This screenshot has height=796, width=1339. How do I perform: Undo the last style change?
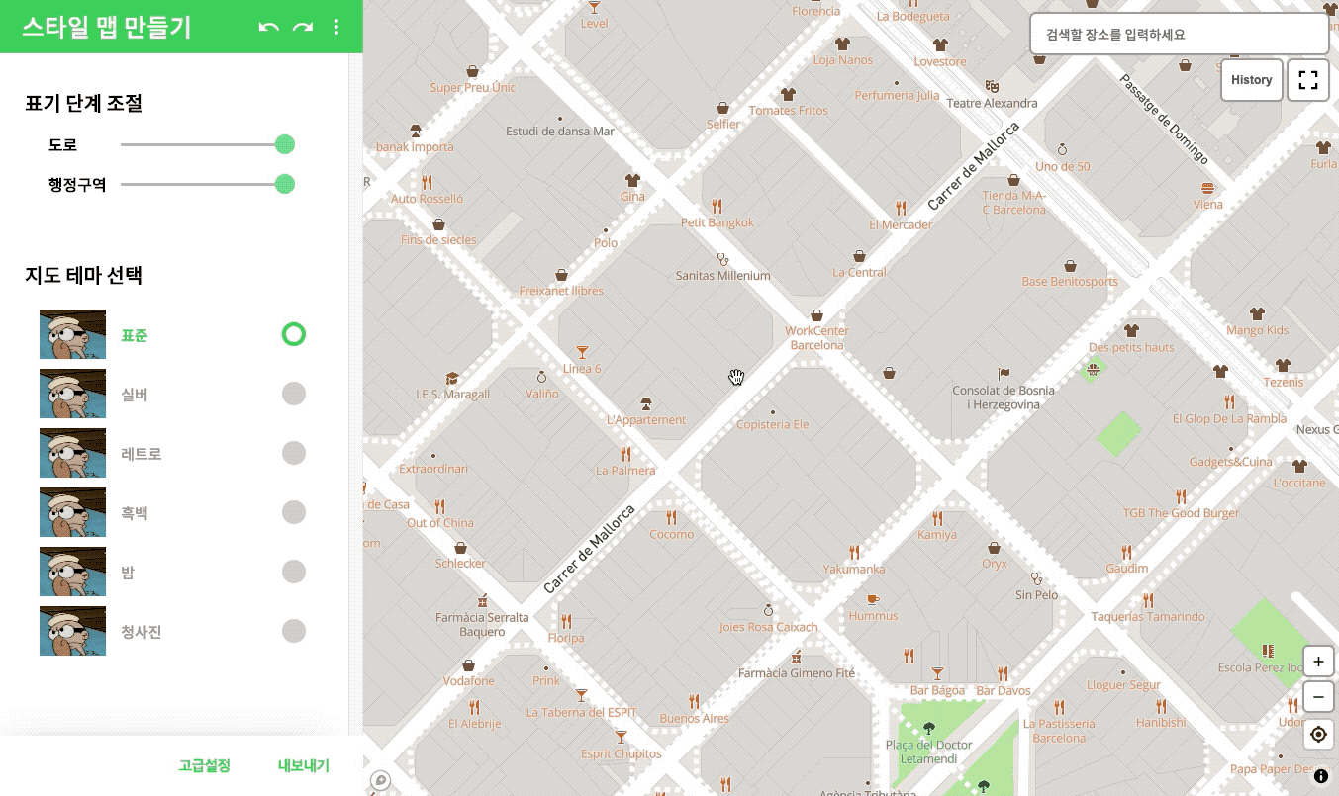(x=268, y=27)
